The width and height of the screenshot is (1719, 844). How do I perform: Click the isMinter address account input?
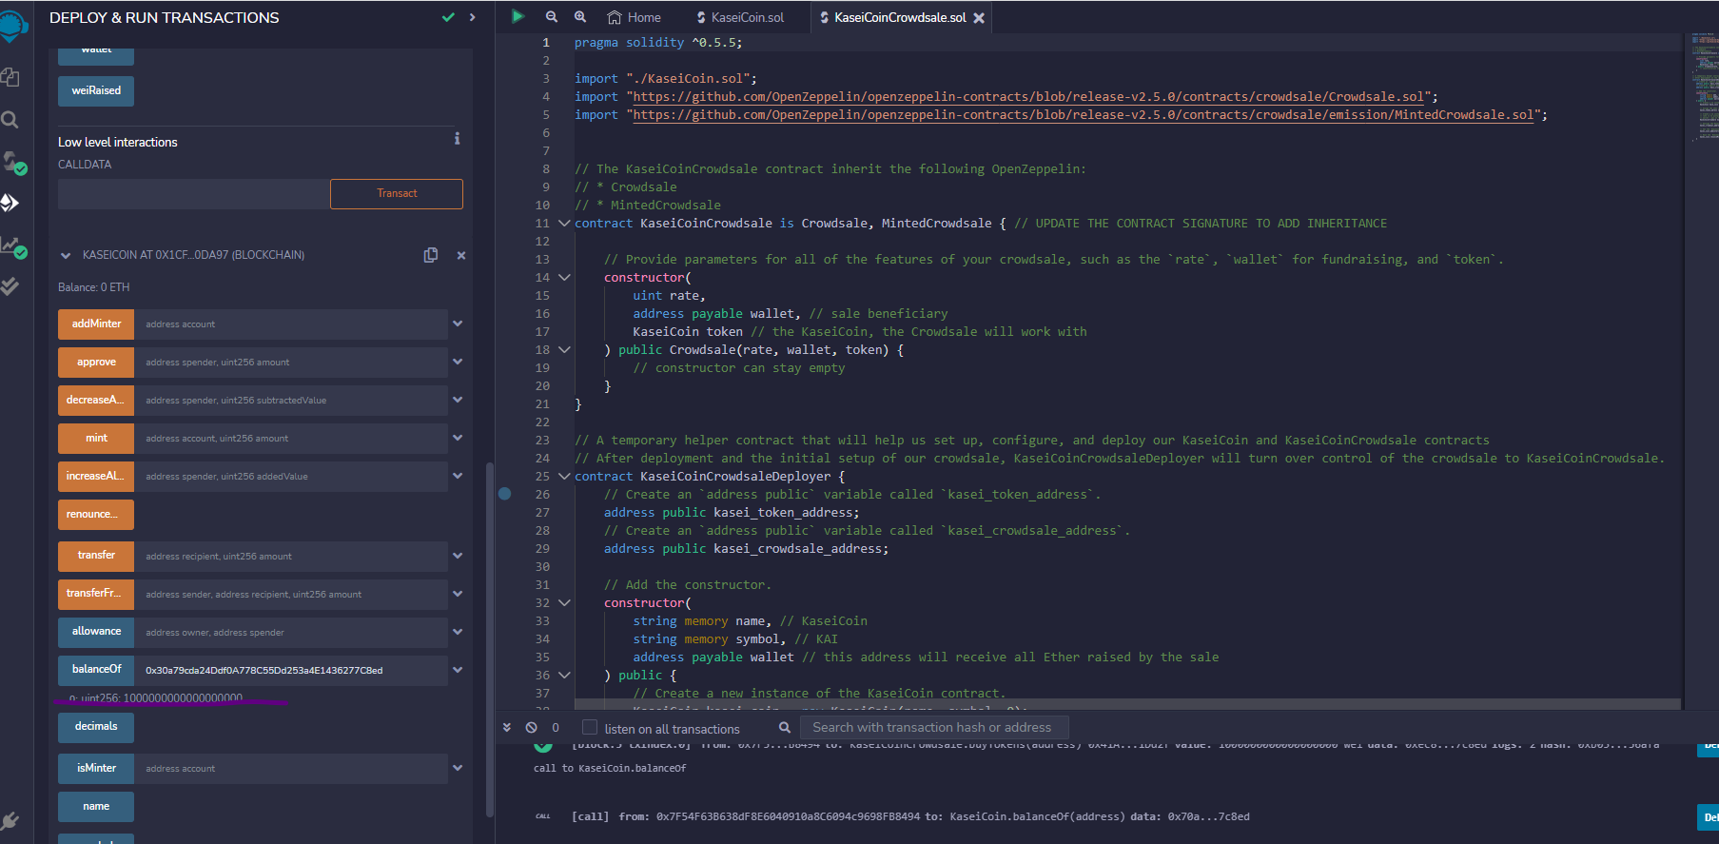(x=291, y=769)
